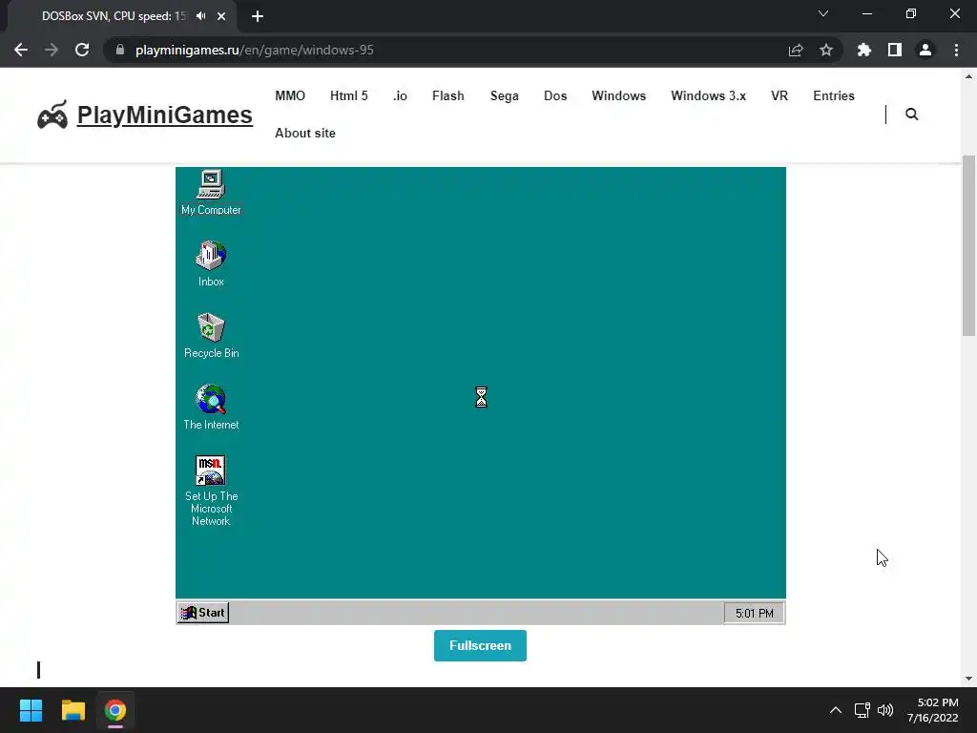
Task: Mute the tab via speaker icon
Action: pos(200,16)
